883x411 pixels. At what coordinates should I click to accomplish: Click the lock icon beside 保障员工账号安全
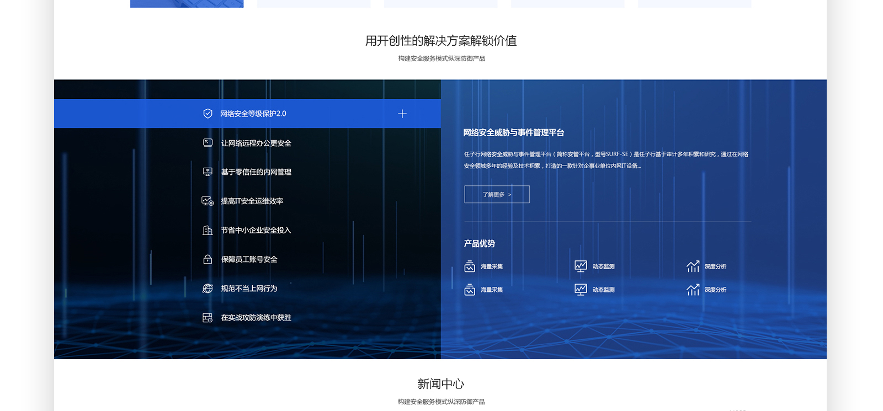(208, 259)
